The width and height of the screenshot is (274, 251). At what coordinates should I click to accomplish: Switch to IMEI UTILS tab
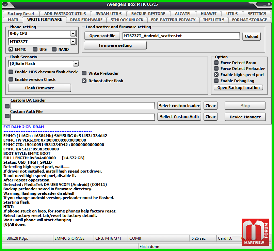[213, 20]
